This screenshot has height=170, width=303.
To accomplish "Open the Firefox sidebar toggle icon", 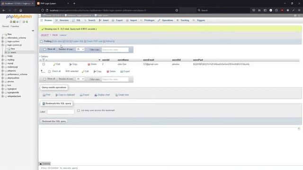I will point(265,10).
